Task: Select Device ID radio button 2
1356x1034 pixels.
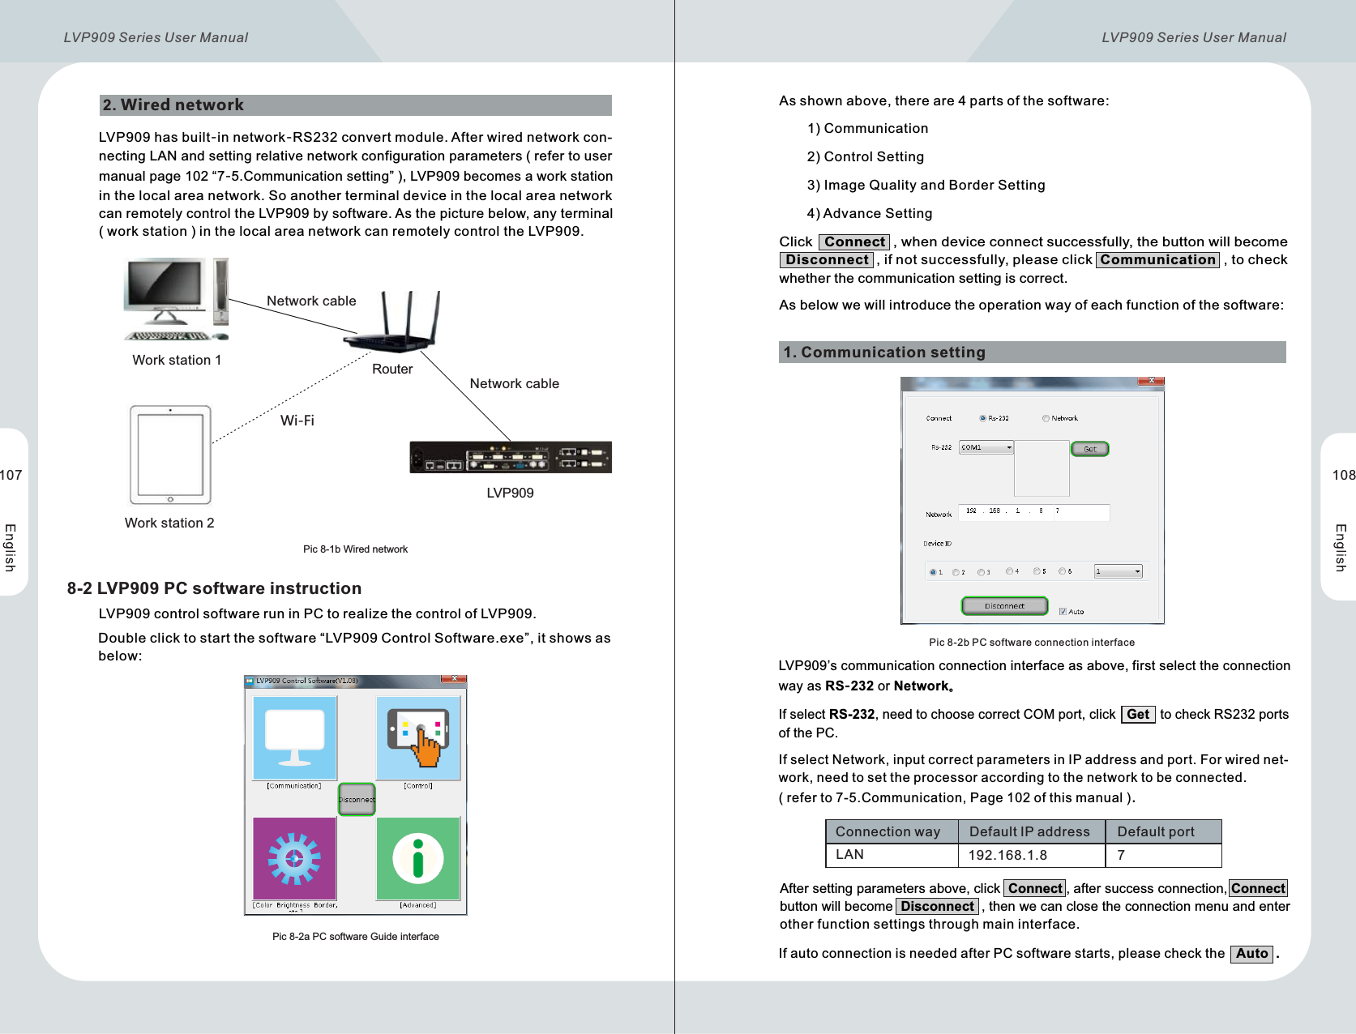Action: coord(956,572)
